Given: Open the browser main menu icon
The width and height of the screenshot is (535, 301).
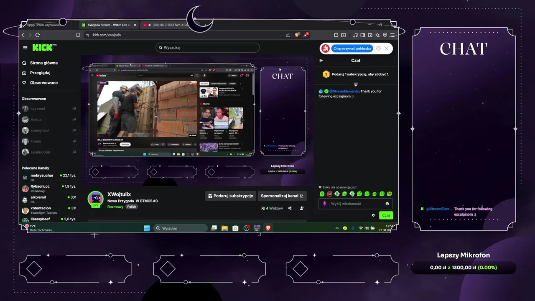Looking at the screenshot, I should pos(392,35).
